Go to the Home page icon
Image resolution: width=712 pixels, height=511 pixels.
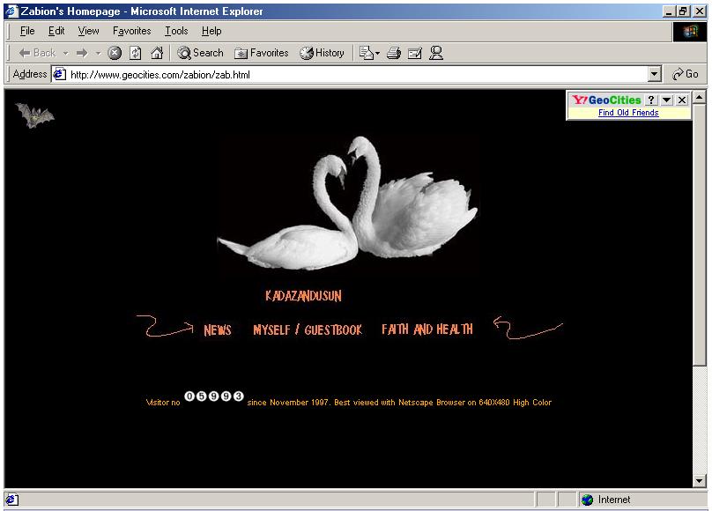point(157,53)
